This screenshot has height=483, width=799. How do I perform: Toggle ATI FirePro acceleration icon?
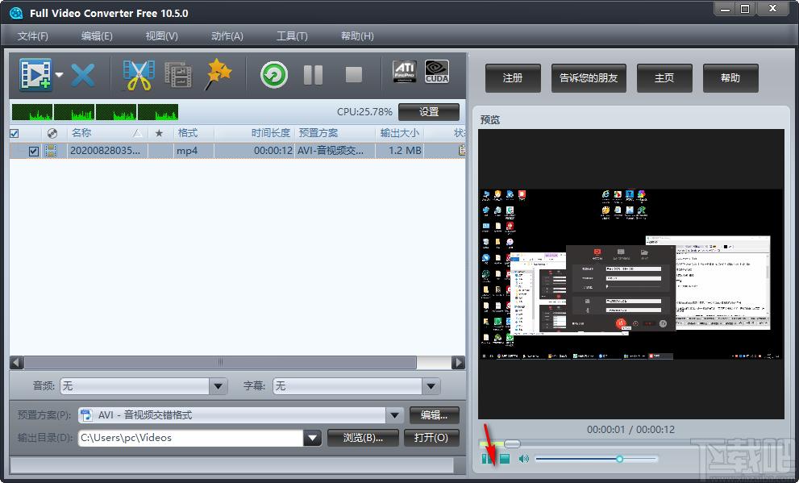click(405, 71)
